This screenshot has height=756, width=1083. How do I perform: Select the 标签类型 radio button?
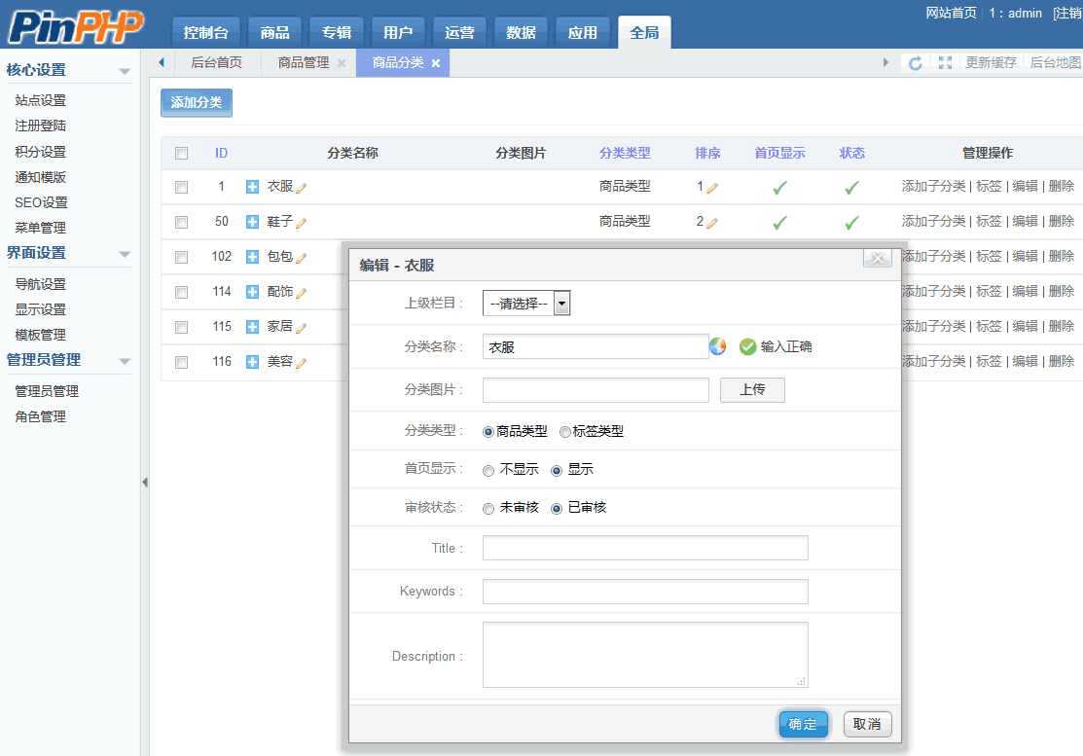click(x=565, y=432)
